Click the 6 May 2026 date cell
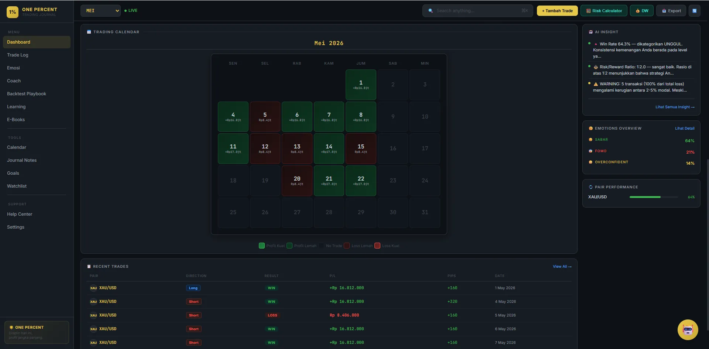Viewport: 709px width, 349px height. pos(505,329)
